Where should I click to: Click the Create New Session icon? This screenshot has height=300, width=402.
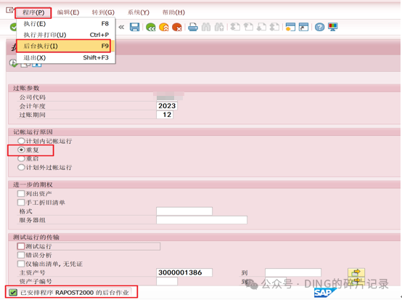pyautogui.click(x=290, y=27)
